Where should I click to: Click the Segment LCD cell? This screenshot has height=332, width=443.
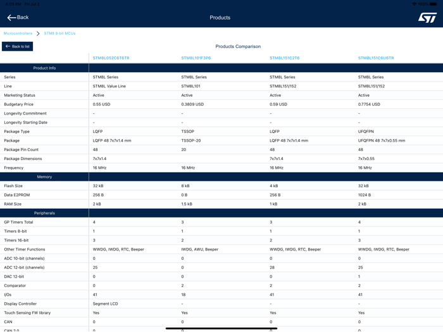coord(106,304)
